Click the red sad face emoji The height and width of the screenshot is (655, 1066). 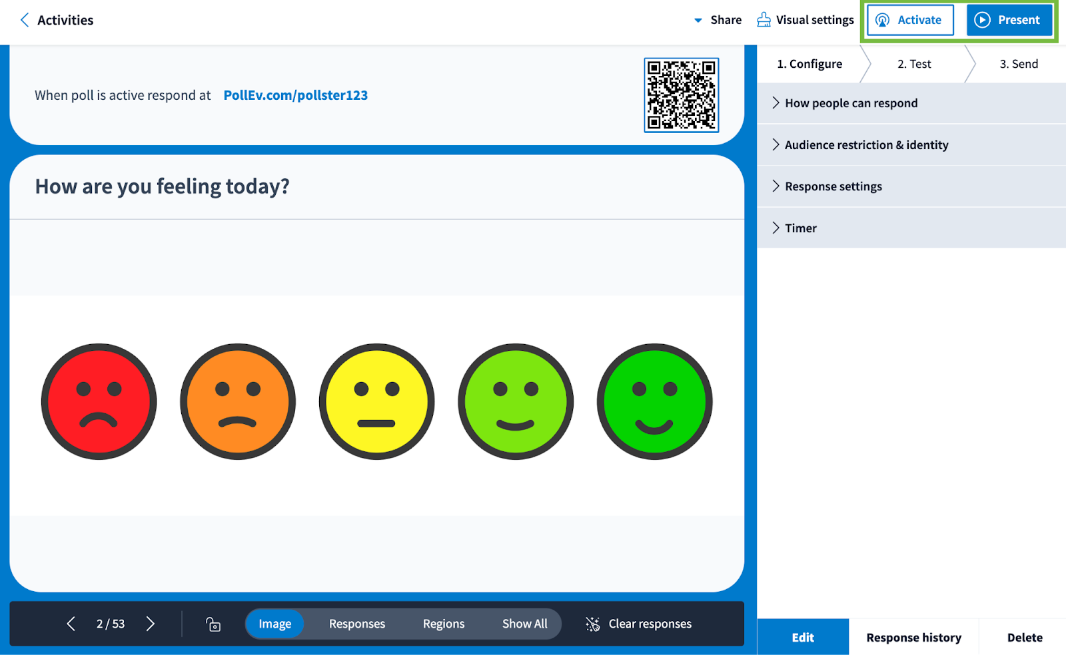click(x=99, y=401)
